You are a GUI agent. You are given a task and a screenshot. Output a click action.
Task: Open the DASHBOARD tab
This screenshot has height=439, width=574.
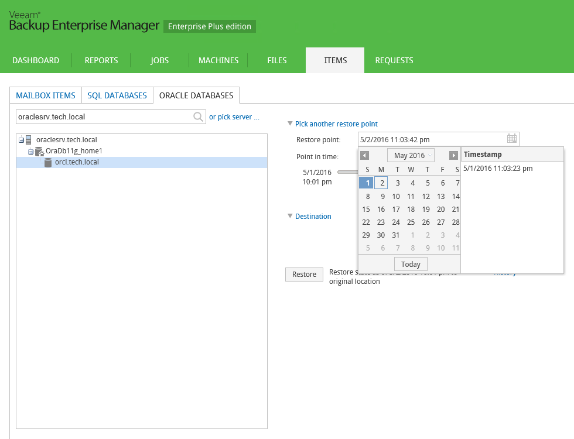click(x=36, y=60)
